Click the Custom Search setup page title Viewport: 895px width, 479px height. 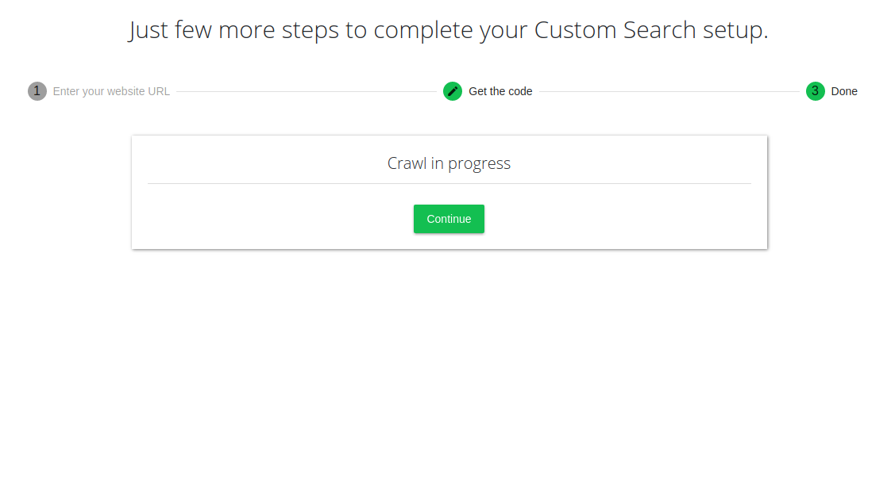coord(447,29)
